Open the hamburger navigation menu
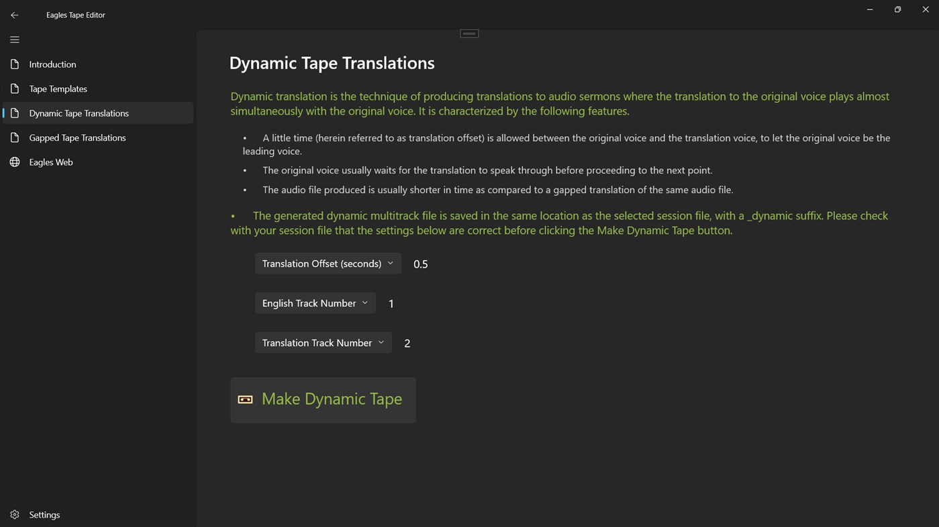This screenshot has width=939, height=527. click(14, 40)
